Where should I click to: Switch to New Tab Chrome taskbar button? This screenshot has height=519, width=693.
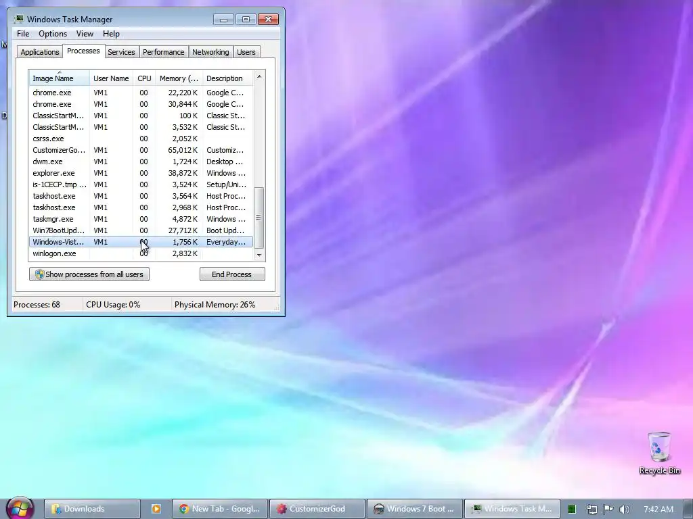(x=220, y=509)
